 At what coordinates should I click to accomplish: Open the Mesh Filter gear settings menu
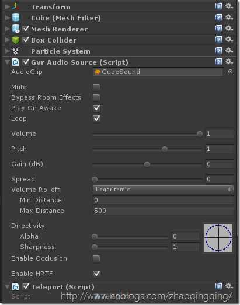pyautogui.click(x=229, y=17)
